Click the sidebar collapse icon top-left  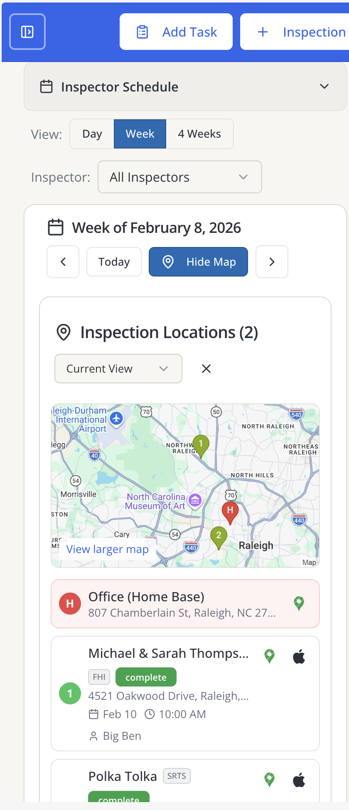click(x=27, y=31)
